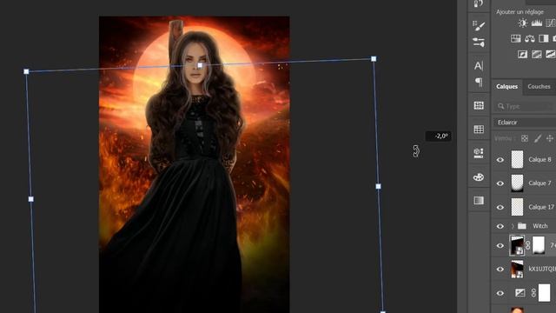Hide the Calque 17 layer
Screen dimensions: 556x313
coord(500,207)
